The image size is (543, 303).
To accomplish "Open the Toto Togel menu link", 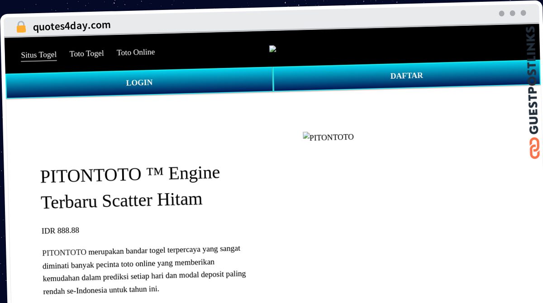I will (x=86, y=53).
